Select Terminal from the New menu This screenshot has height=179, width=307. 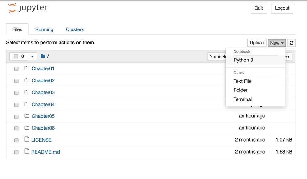(243, 99)
